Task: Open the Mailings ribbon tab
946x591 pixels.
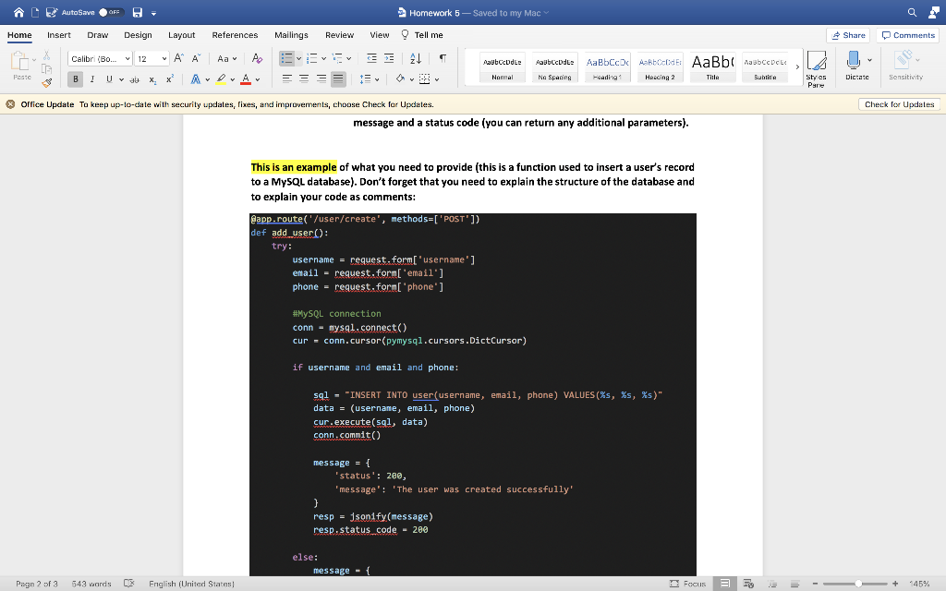Action: [291, 34]
